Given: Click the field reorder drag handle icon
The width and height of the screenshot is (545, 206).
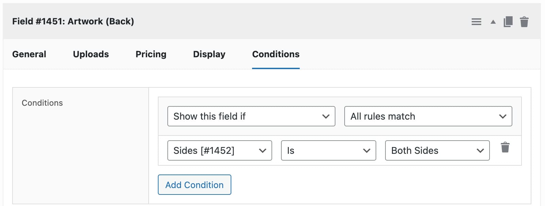Looking at the screenshot, I should pyautogui.click(x=476, y=21).
